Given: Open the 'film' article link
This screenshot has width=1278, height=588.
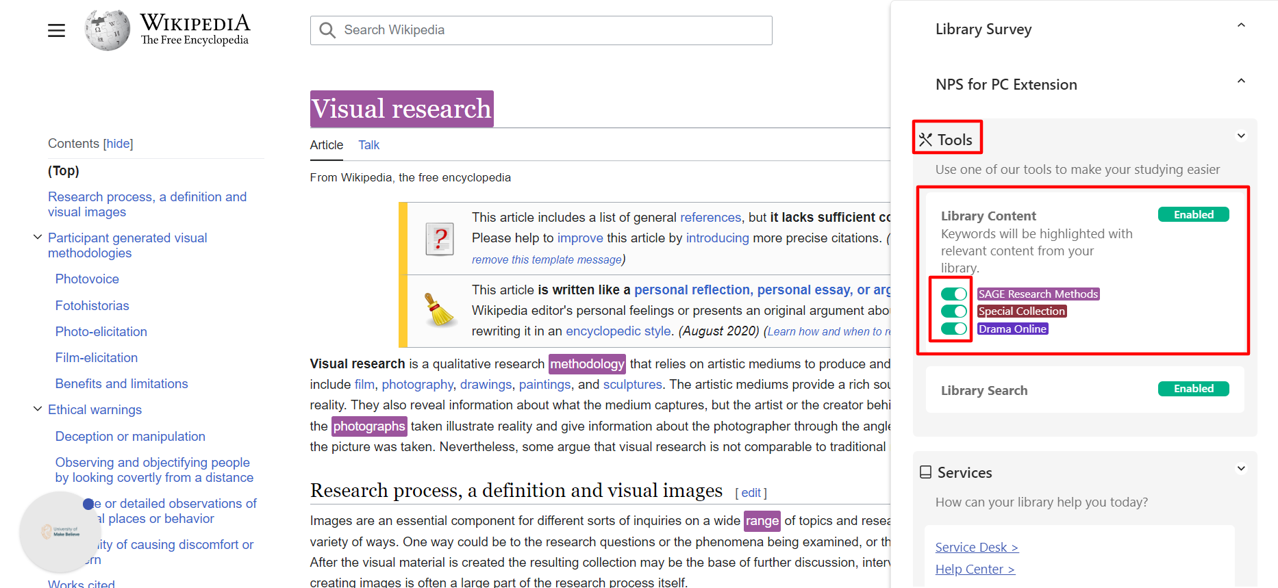Looking at the screenshot, I should click(x=364, y=384).
